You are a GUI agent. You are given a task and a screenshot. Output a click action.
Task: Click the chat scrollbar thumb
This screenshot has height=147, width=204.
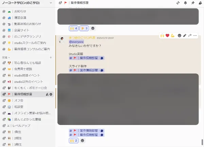click(202, 142)
